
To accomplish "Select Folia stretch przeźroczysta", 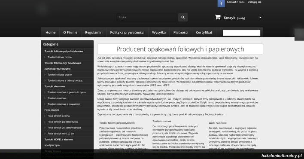I will pos(63,122).
